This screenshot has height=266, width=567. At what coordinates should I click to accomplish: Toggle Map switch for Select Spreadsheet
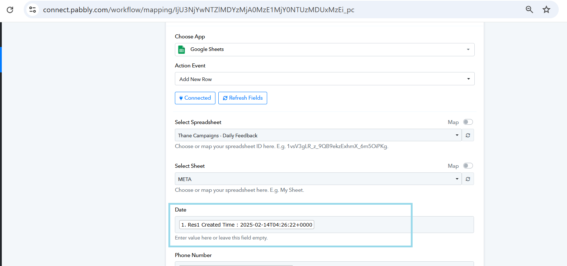pyautogui.click(x=468, y=122)
